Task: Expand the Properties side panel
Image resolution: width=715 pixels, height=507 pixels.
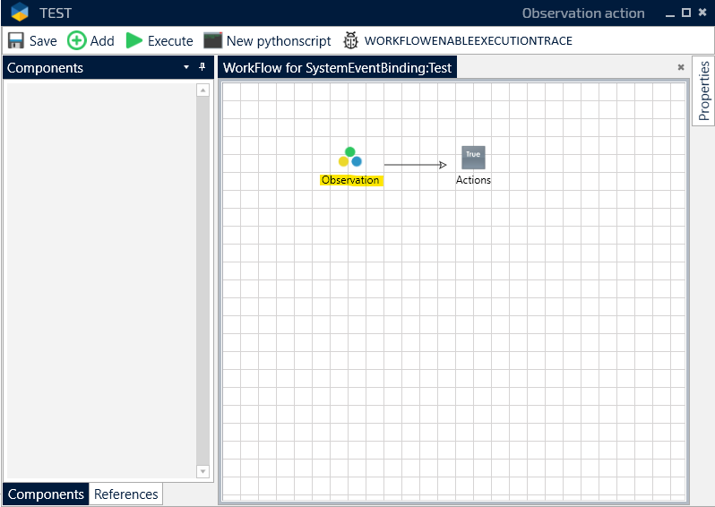Action: point(703,91)
